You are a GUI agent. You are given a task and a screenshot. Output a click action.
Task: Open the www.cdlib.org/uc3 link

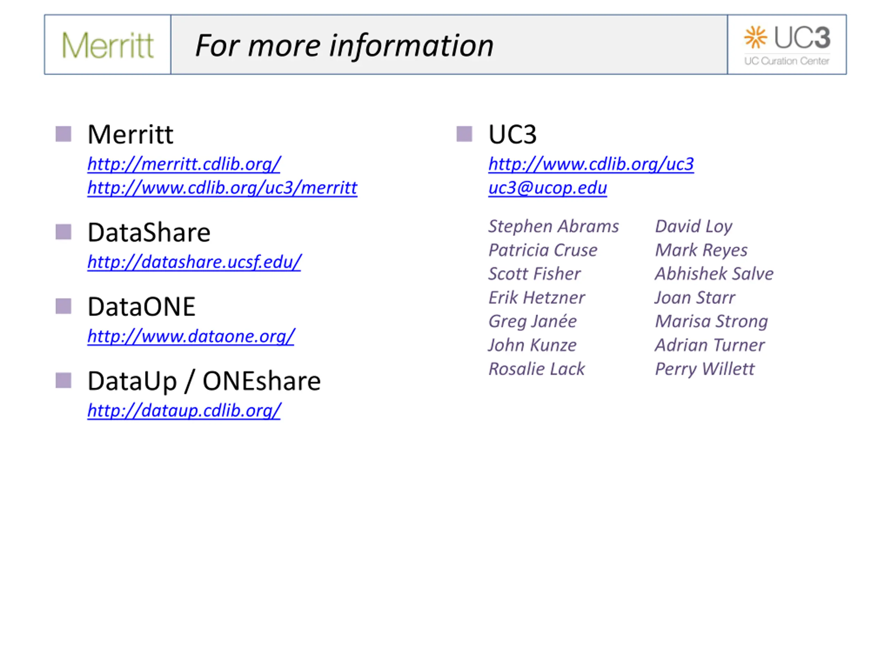pyautogui.click(x=591, y=164)
